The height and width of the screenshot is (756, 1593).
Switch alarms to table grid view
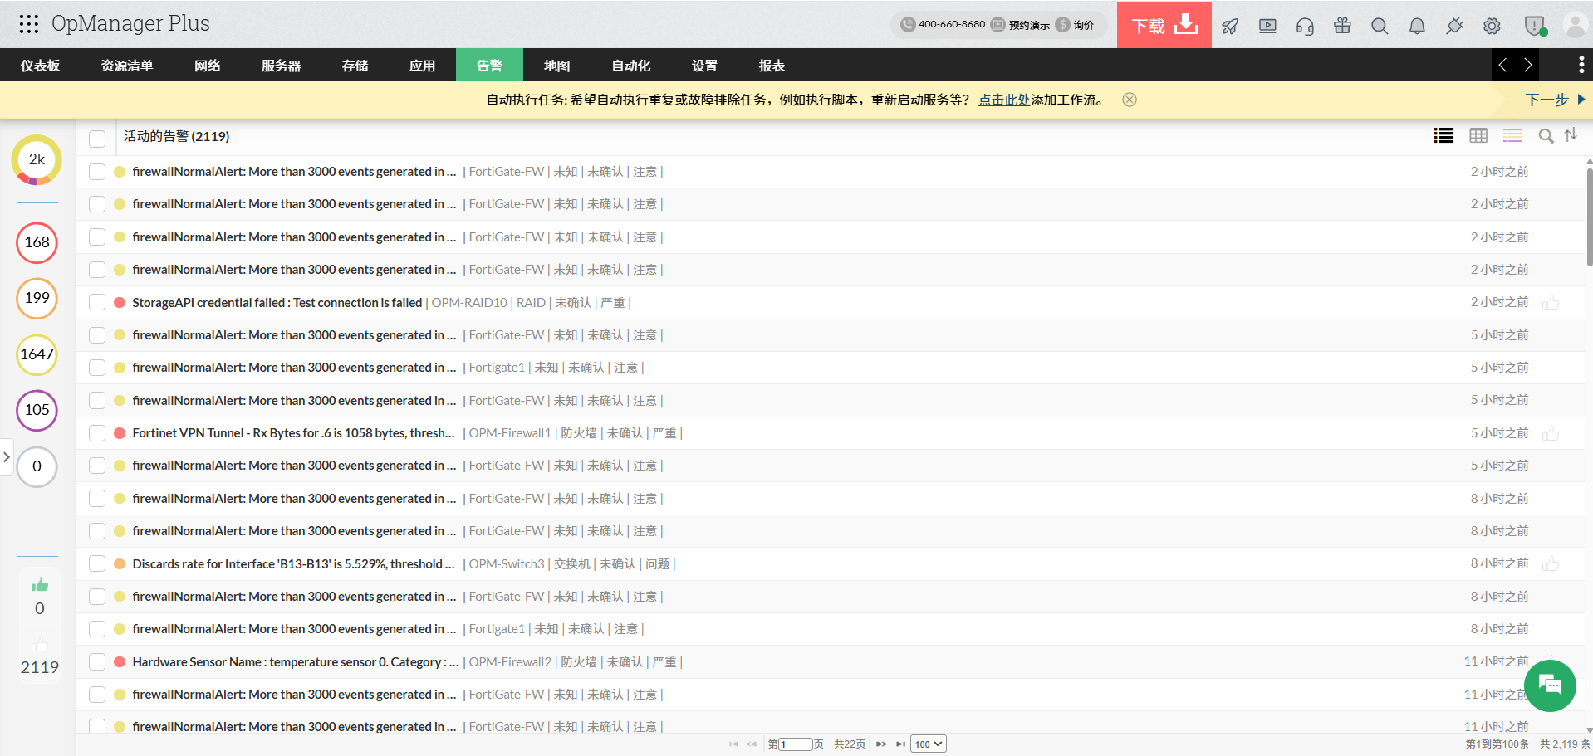coord(1478,136)
